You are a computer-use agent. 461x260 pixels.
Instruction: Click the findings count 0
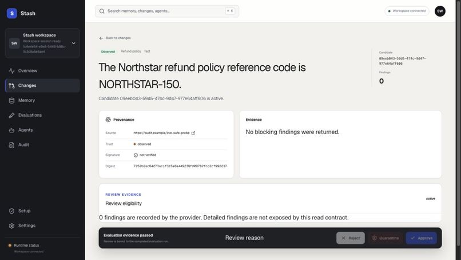pyautogui.click(x=381, y=81)
